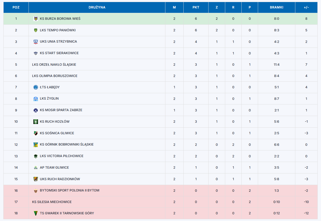
Task: Click the DRUŻYNA column header
Action: tap(97, 7)
